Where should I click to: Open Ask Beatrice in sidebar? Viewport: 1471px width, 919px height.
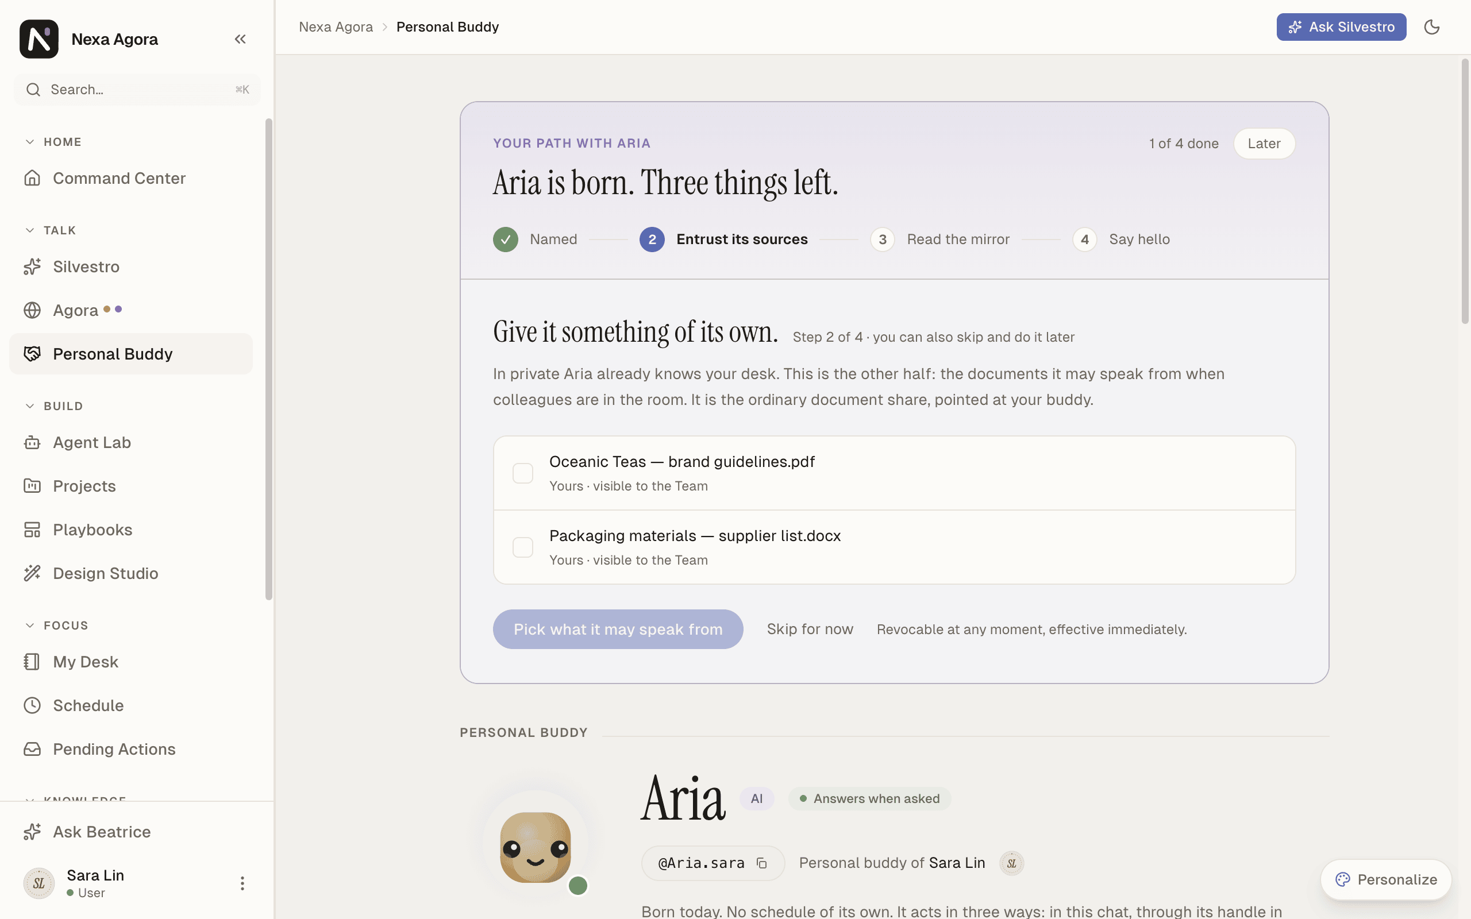130,832
